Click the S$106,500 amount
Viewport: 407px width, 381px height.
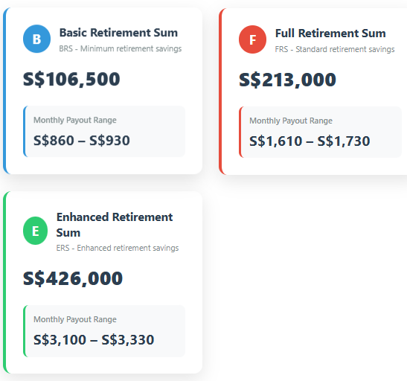71,79
